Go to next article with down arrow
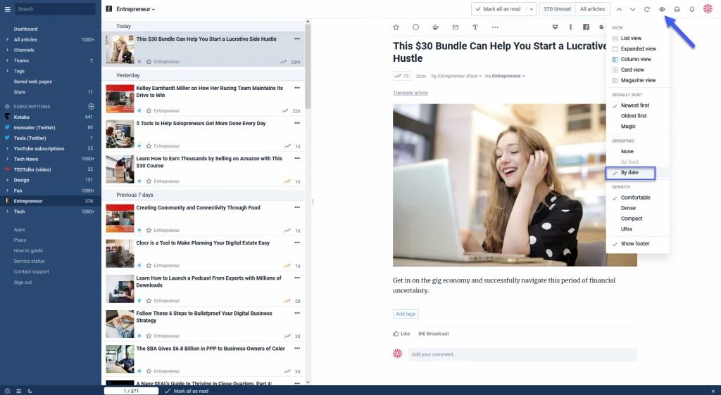 pyautogui.click(x=633, y=9)
